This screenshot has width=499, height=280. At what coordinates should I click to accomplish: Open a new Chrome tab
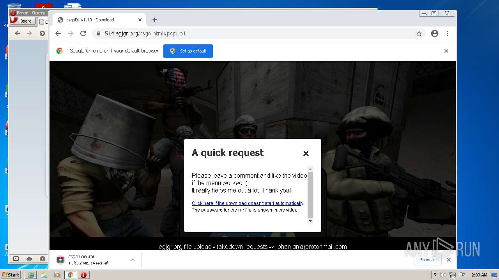pos(155,20)
